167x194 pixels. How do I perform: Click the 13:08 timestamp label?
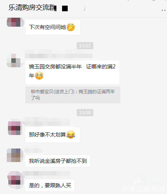pos(85,112)
